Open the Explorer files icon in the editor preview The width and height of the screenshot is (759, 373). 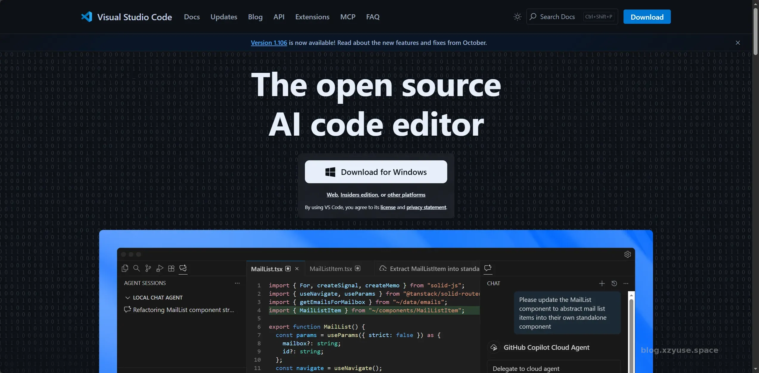pyautogui.click(x=125, y=268)
